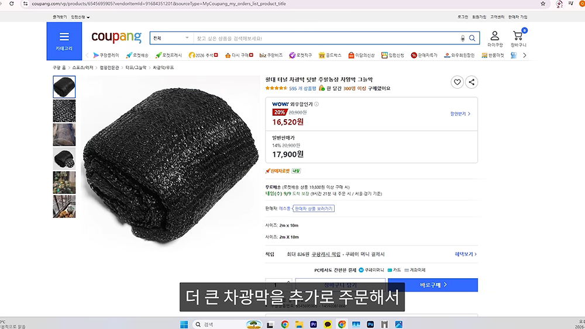Screen dimensions: 585x329
Task: Open biz 쿠팡비즈 in the category bar
Action: pyautogui.click(x=271, y=55)
